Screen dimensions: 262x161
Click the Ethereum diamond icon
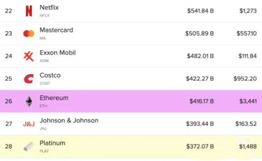coord(29,101)
